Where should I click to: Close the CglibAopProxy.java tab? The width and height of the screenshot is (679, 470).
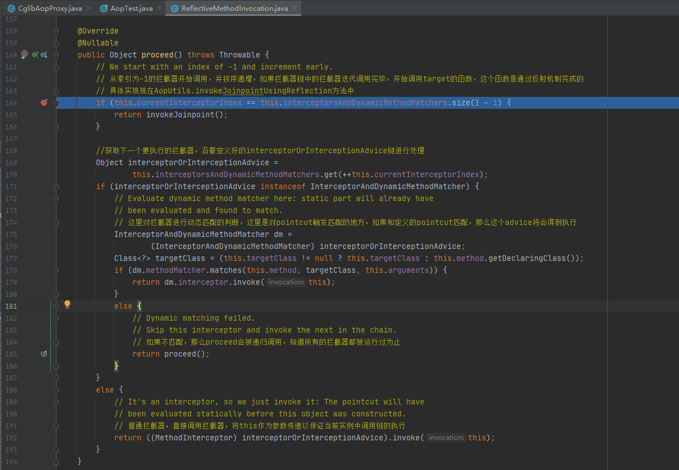(x=88, y=8)
